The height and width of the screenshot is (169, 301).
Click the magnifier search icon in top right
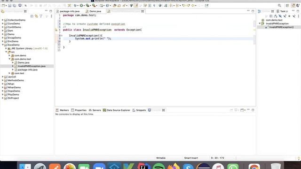coord(279,6)
